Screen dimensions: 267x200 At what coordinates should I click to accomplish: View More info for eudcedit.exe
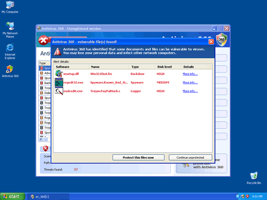[190, 91]
